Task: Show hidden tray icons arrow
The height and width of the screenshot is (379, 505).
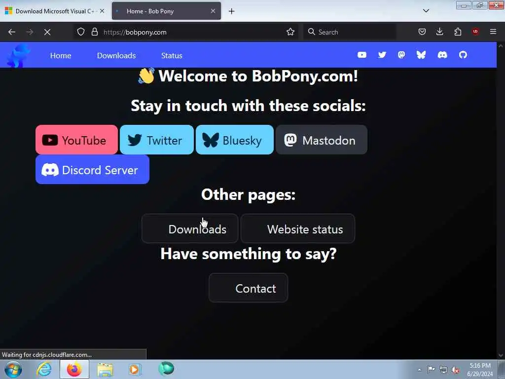Action: (x=419, y=370)
